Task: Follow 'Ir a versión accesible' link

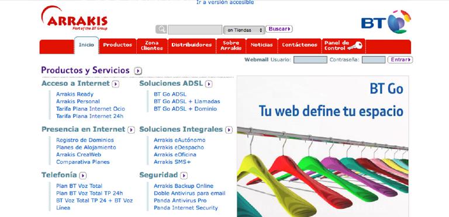Action: [x=225, y=2]
